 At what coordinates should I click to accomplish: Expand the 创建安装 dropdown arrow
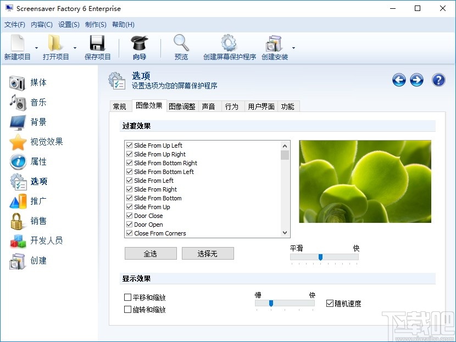(x=293, y=48)
